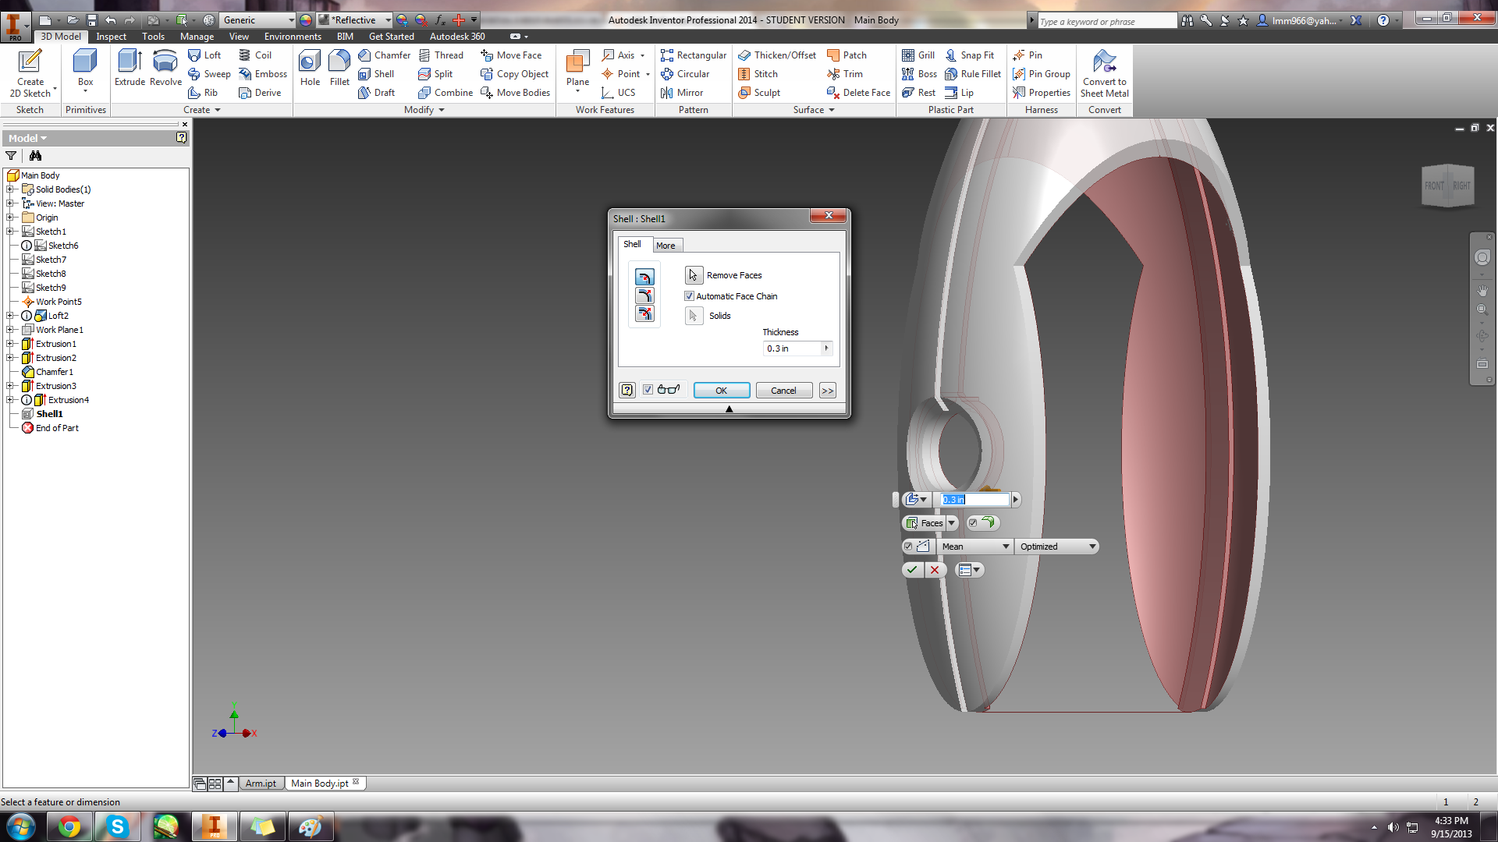Select the Grill plastic part tool
This screenshot has width=1498, height=842.
click(x=918, y=55)
